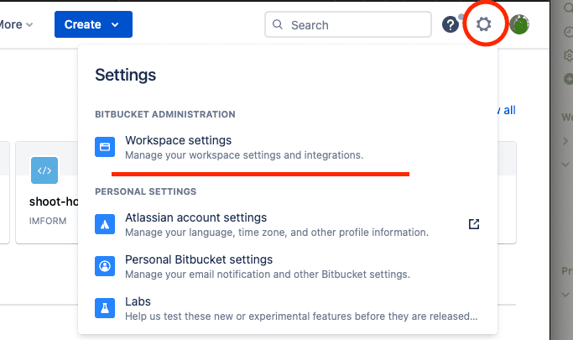This screenshot has height=340, width=573.
Task: Select Workspace settings from the Settings menu
Action: [178, 140]
